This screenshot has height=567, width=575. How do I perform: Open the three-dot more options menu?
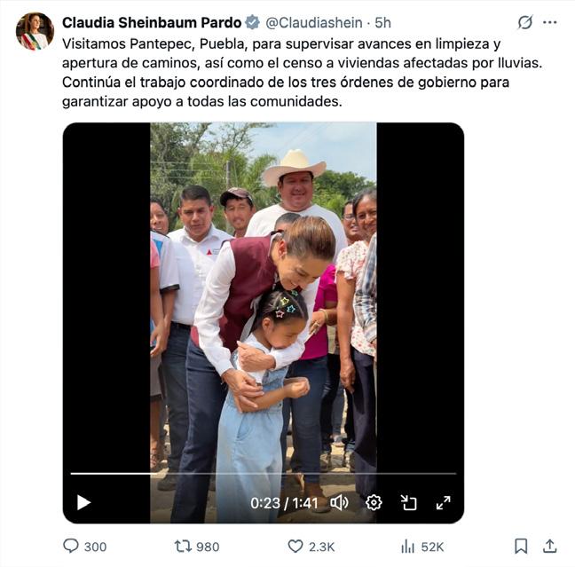point(549,23)
